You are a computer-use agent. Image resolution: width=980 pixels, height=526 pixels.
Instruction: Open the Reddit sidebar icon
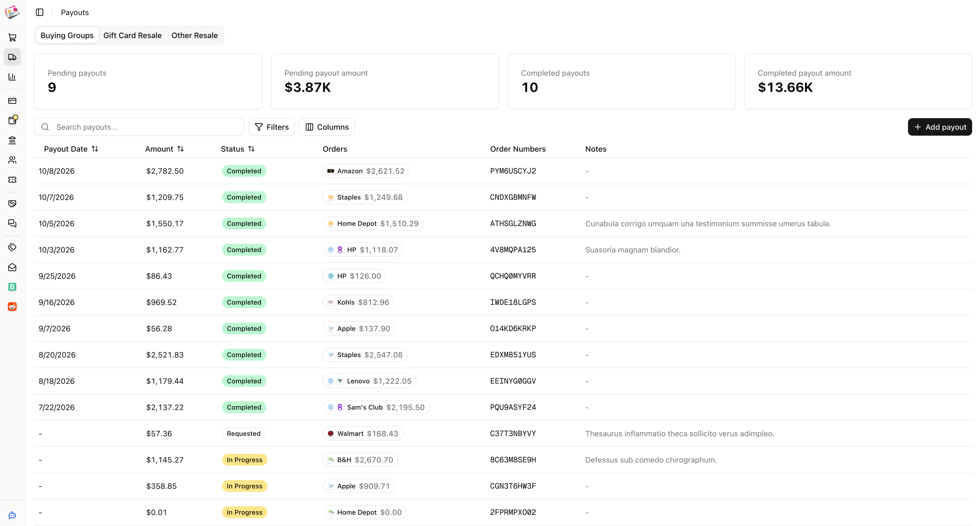pos(12,306)
